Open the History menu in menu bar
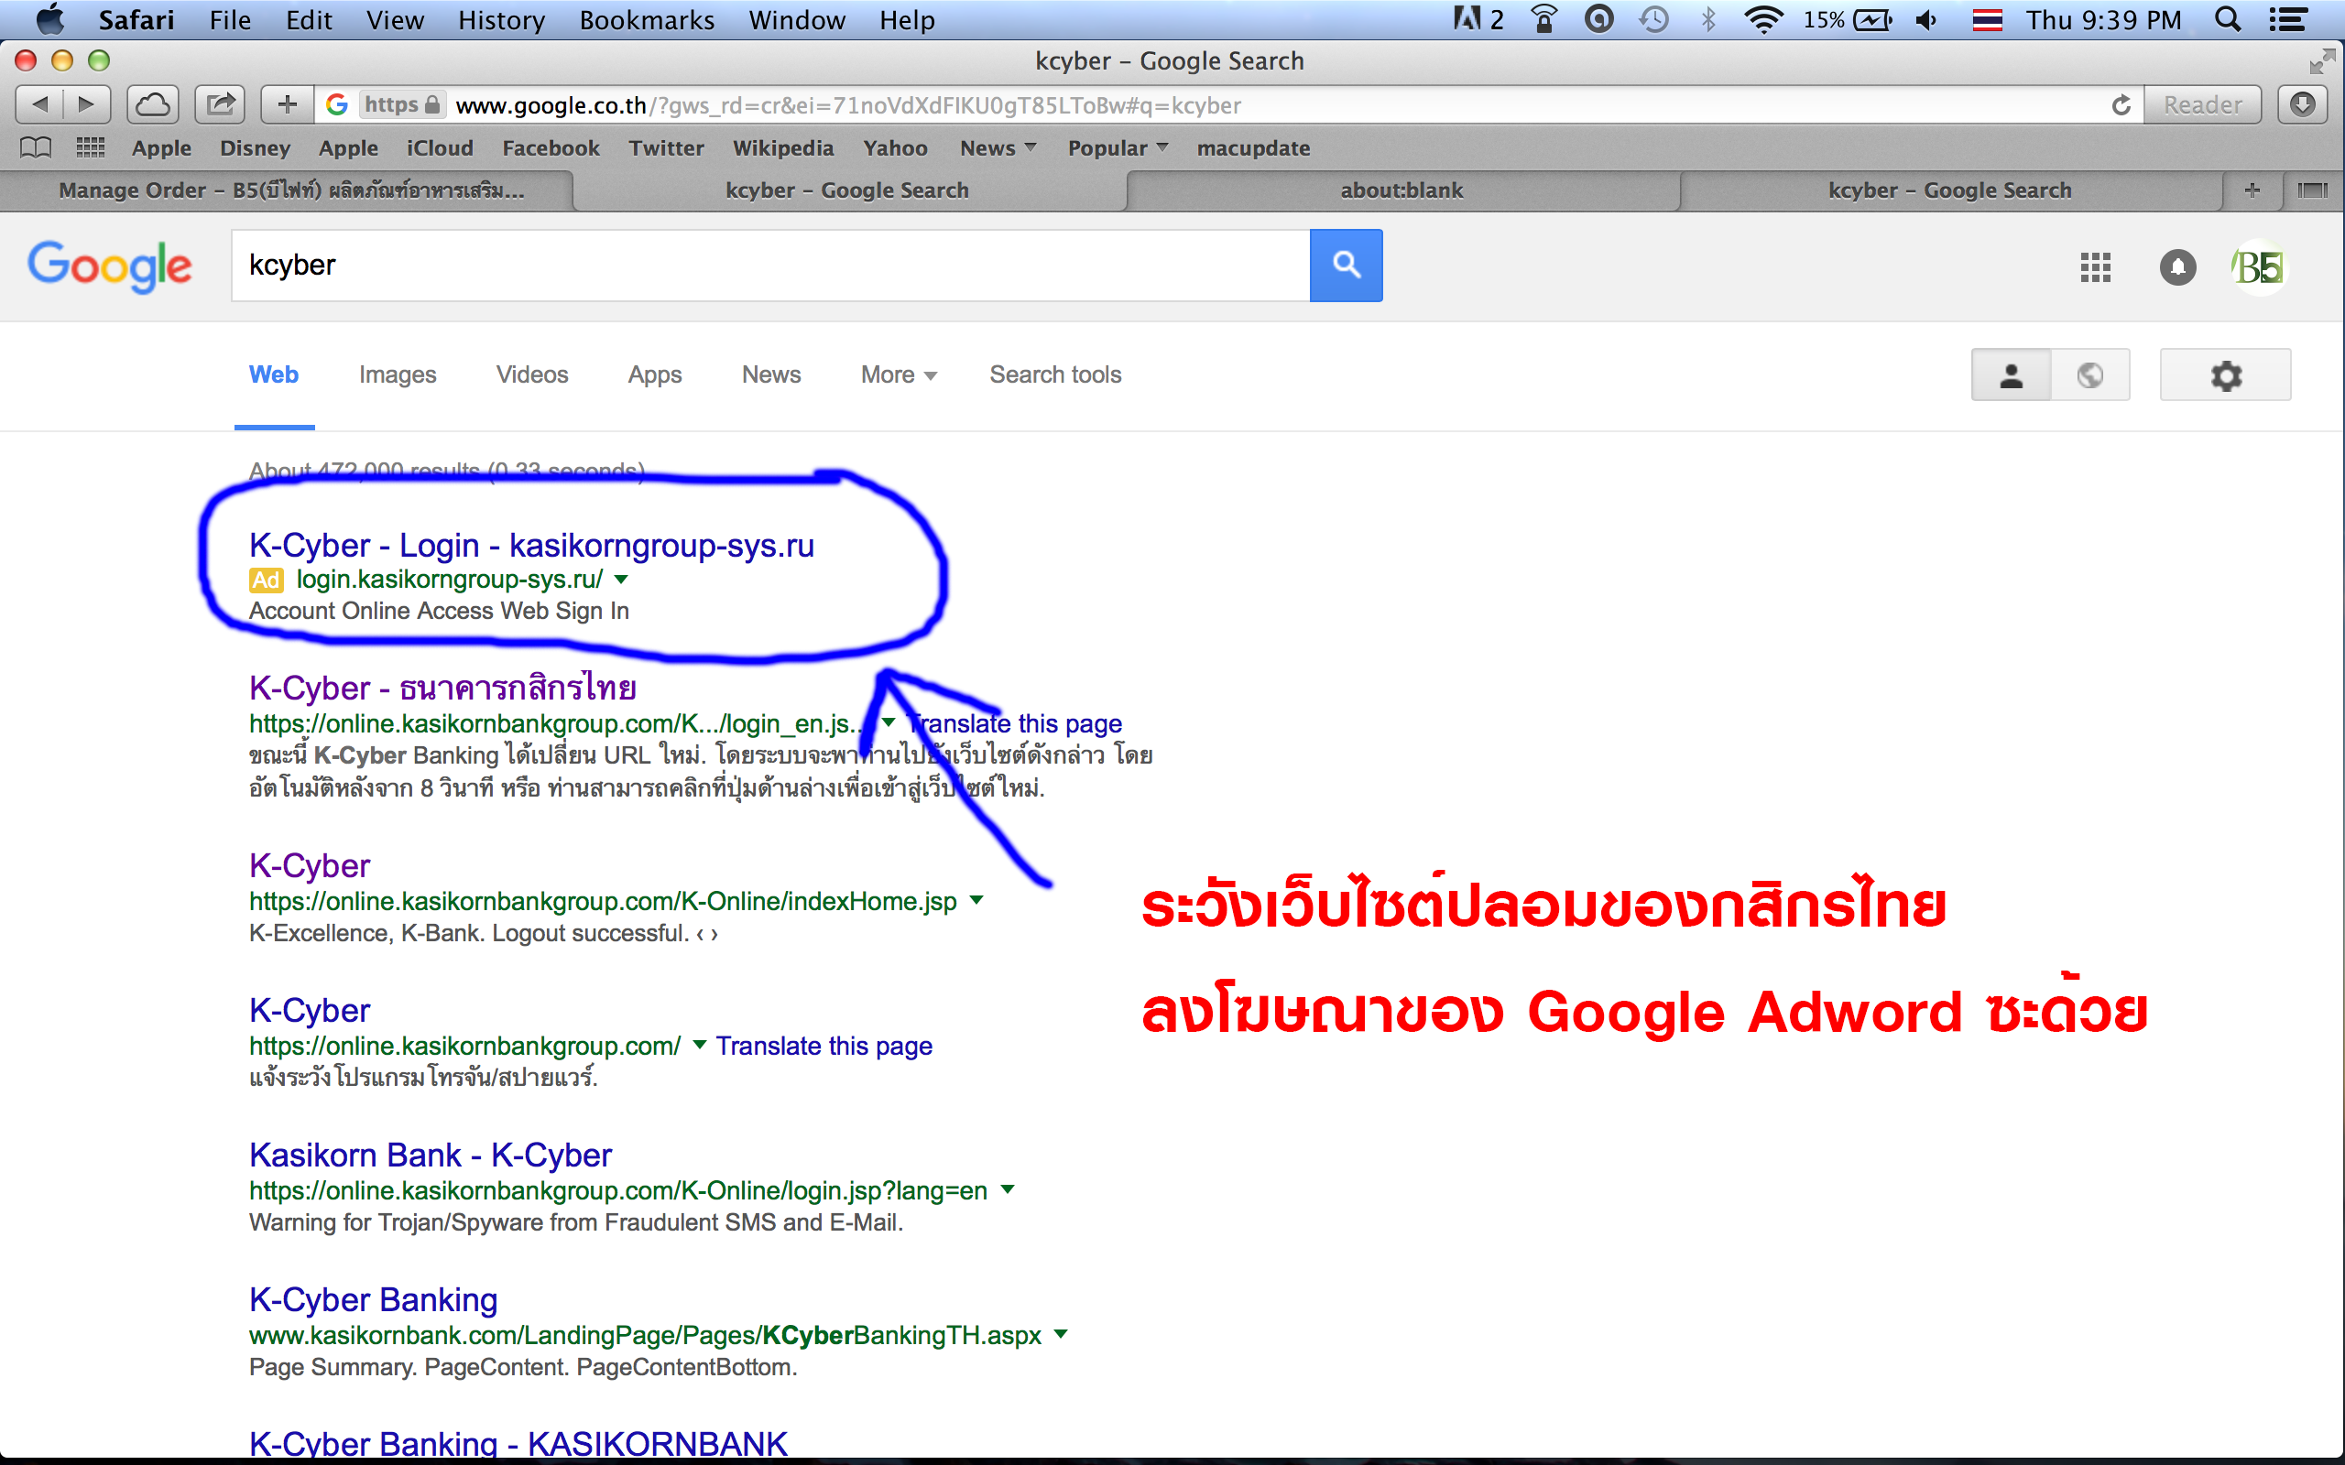The width and height of the screenshot is (2345, 1465). pos(501,19)
